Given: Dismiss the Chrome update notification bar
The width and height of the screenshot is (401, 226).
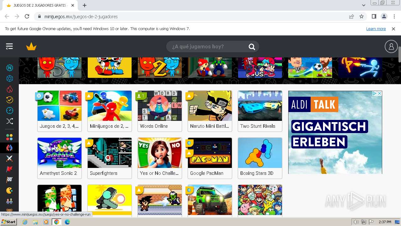Looking at the screenshot, I should 393,29.
